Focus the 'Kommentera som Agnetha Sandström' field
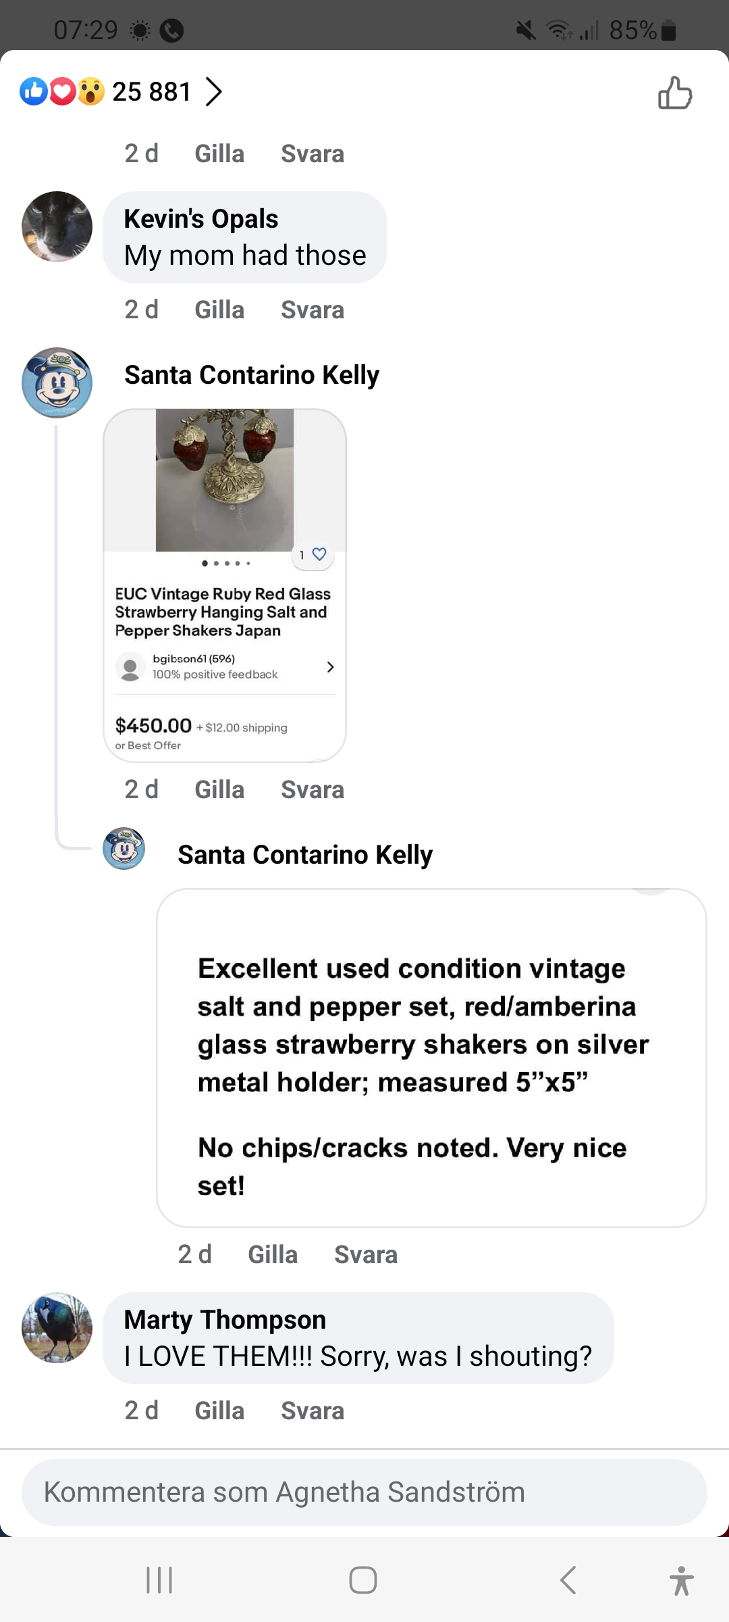The width and height of the screenshot is (729, 1622). [x=364, y=1492]
